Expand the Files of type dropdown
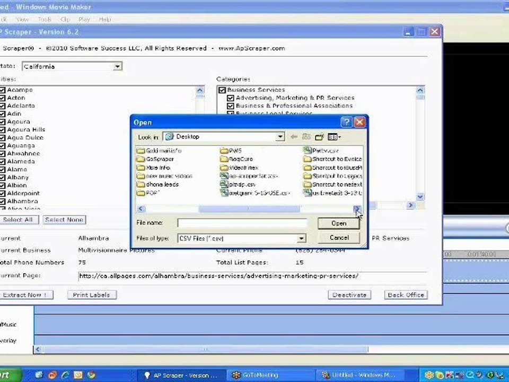Viewport: 509px width, 382px height. 301,239
